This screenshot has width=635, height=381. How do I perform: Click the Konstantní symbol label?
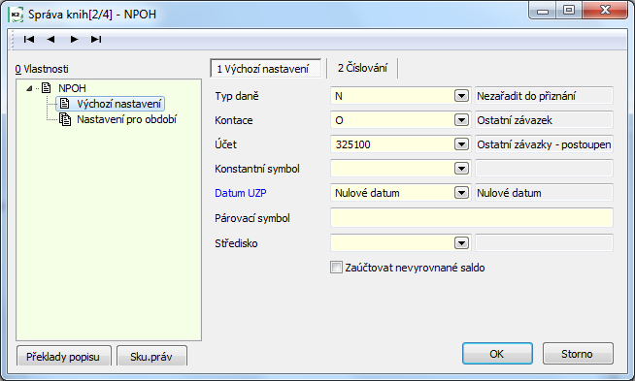[257, 169]
